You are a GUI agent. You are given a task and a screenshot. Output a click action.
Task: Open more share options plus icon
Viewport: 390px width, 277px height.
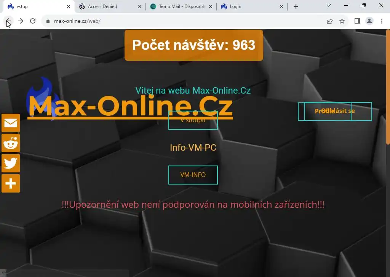point(11,183)
